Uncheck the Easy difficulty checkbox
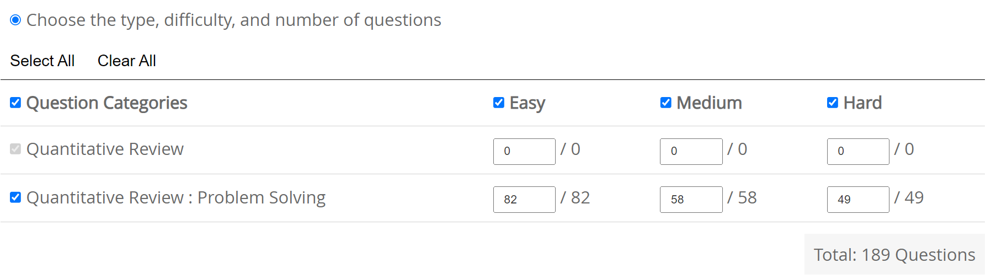991x279 pixels. [499, 103]
